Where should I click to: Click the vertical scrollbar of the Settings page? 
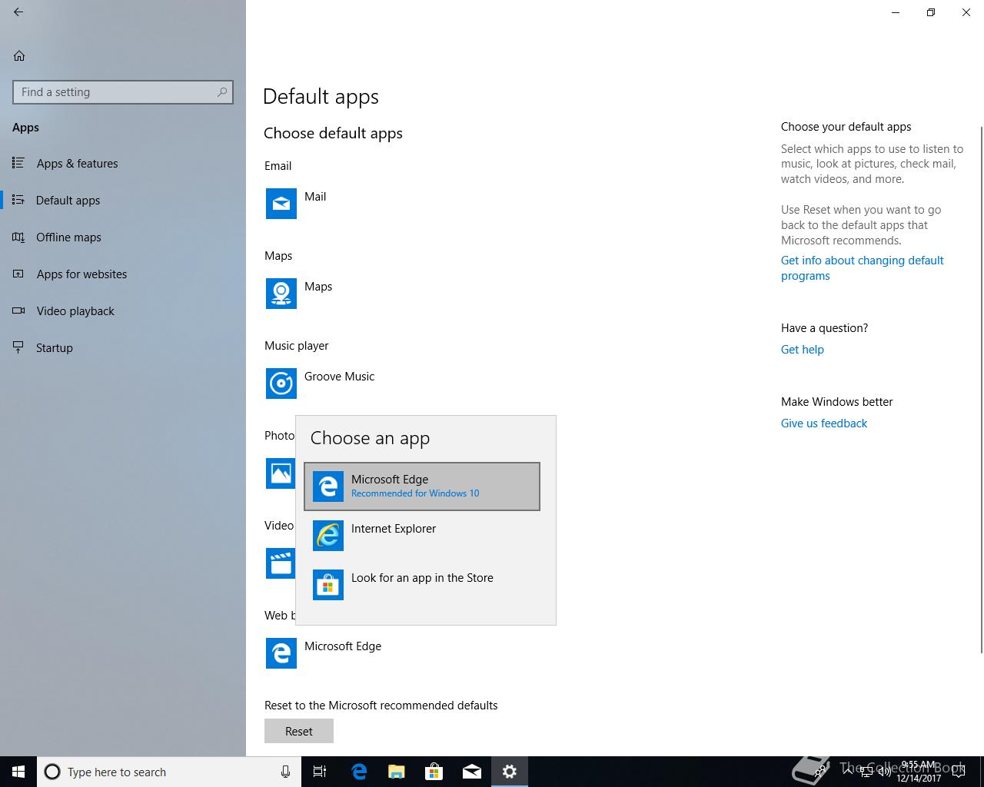[981, 388]
